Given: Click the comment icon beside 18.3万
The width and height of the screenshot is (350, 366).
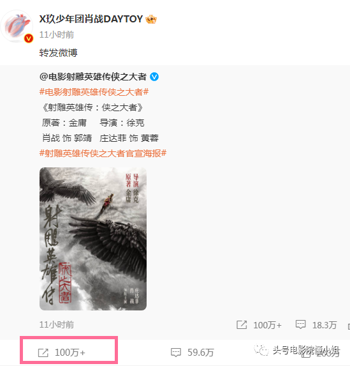Looking at the screenshot, I should [x=301, y=324].
